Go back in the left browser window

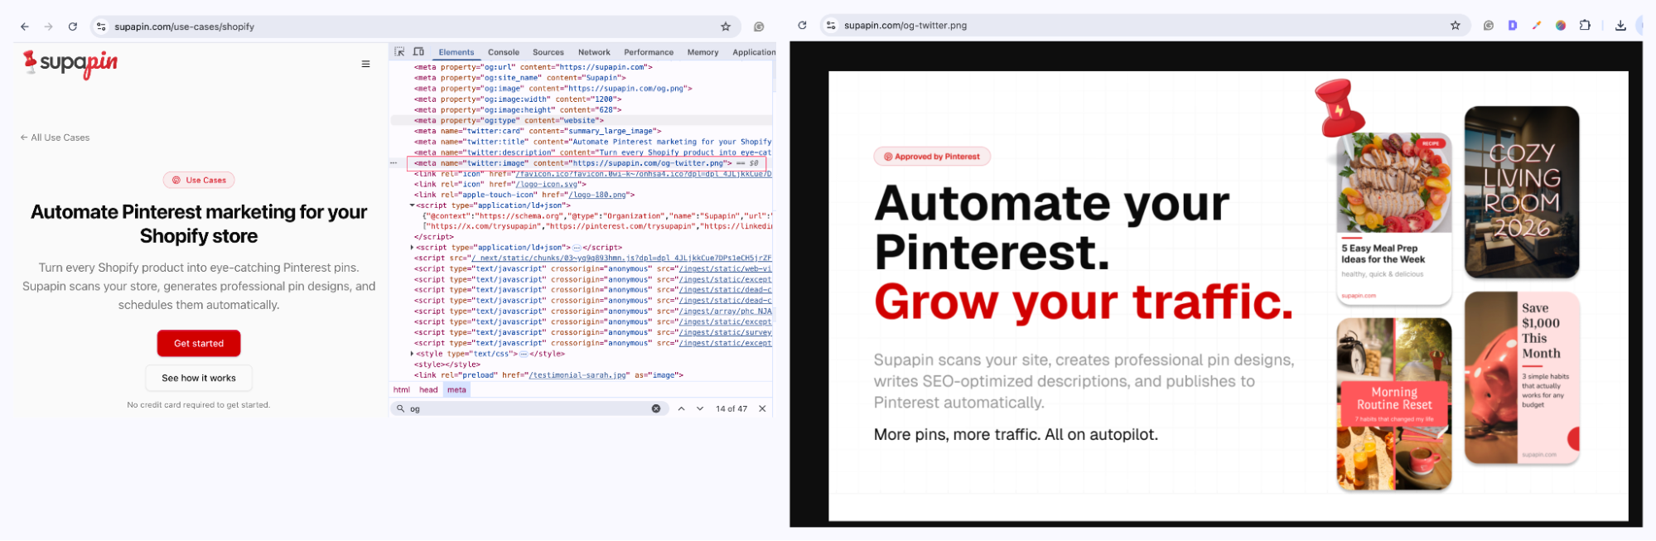pyautogui.click(x=25, y=27)
